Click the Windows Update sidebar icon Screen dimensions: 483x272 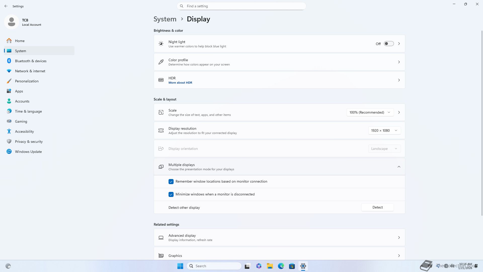pos(9,152)
